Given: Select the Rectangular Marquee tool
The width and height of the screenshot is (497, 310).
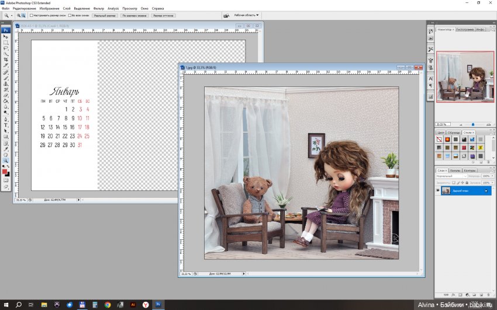Looking at the screenshot, I should point(6,42).
